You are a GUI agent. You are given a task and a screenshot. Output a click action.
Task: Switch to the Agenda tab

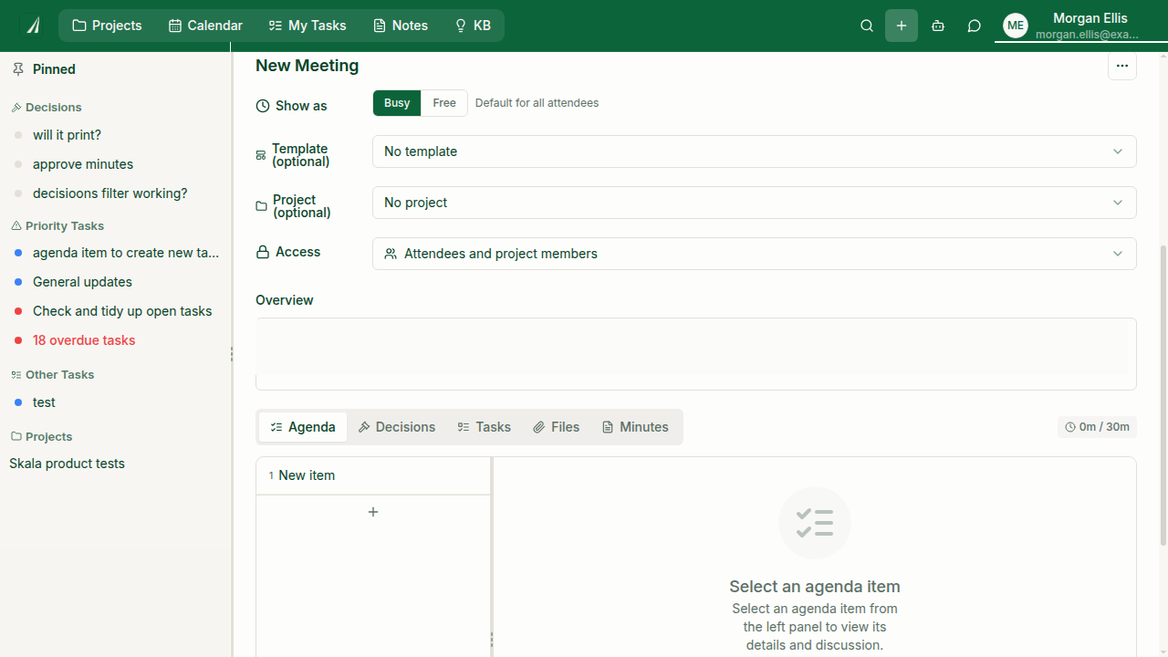(303, 427)
